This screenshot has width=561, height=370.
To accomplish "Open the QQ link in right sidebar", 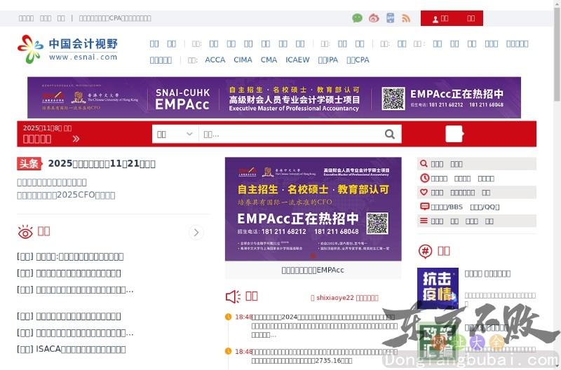I will tap(485, 207).
